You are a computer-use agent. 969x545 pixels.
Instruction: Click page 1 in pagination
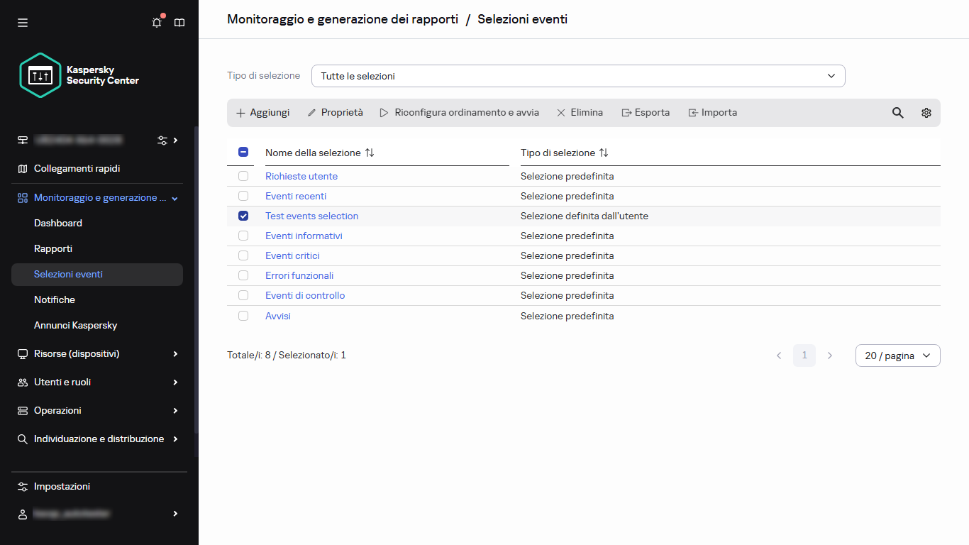point(804,356)
